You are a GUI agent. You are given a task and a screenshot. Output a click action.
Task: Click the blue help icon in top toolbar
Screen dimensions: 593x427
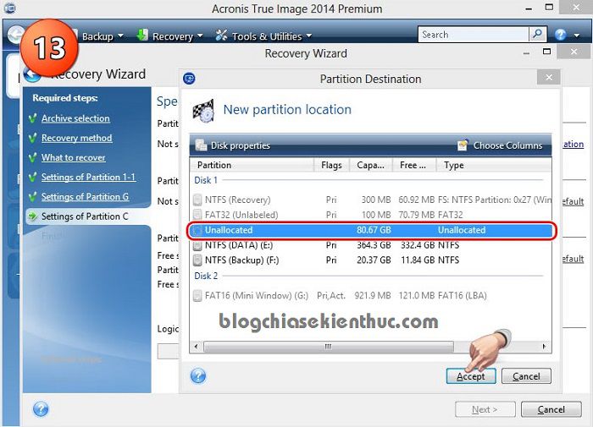coord(561,35)
